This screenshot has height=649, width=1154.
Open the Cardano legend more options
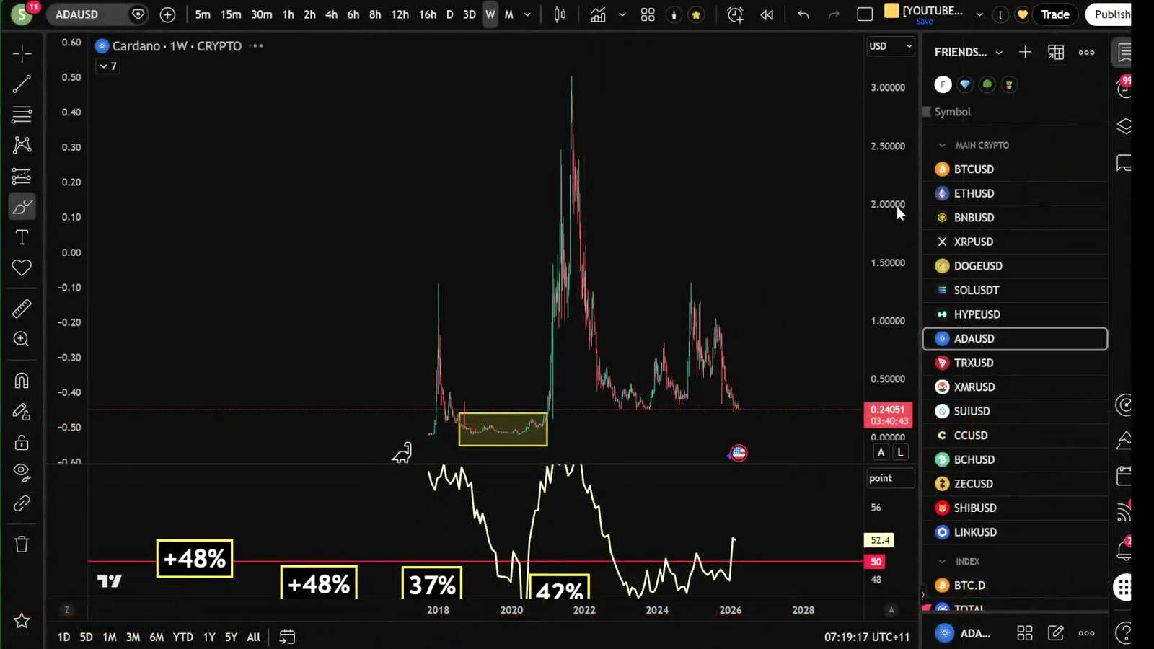pos(257,46)
